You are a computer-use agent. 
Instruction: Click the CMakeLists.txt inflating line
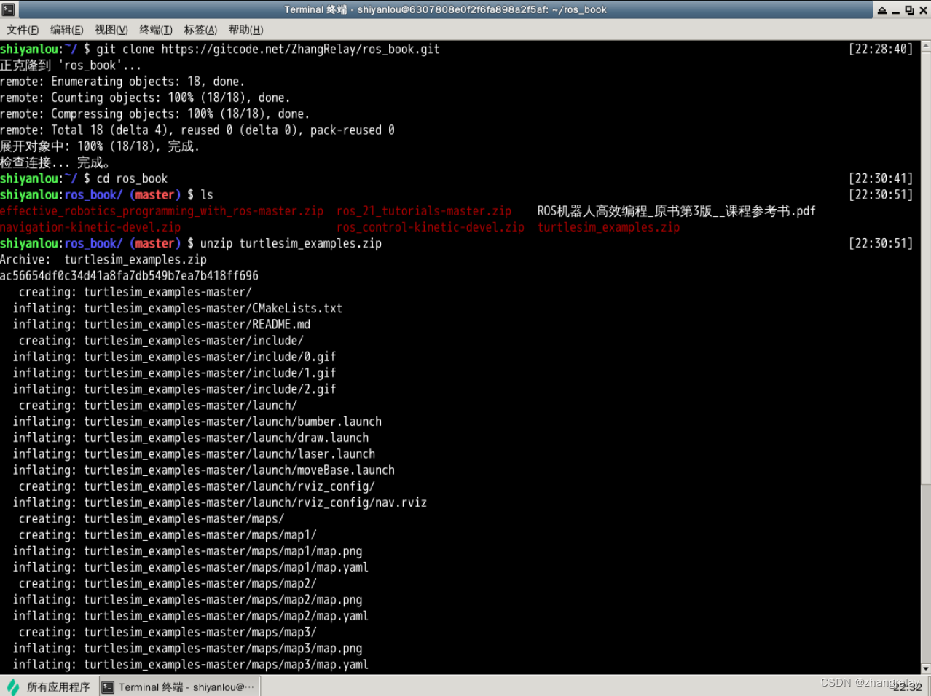(177, 308)
